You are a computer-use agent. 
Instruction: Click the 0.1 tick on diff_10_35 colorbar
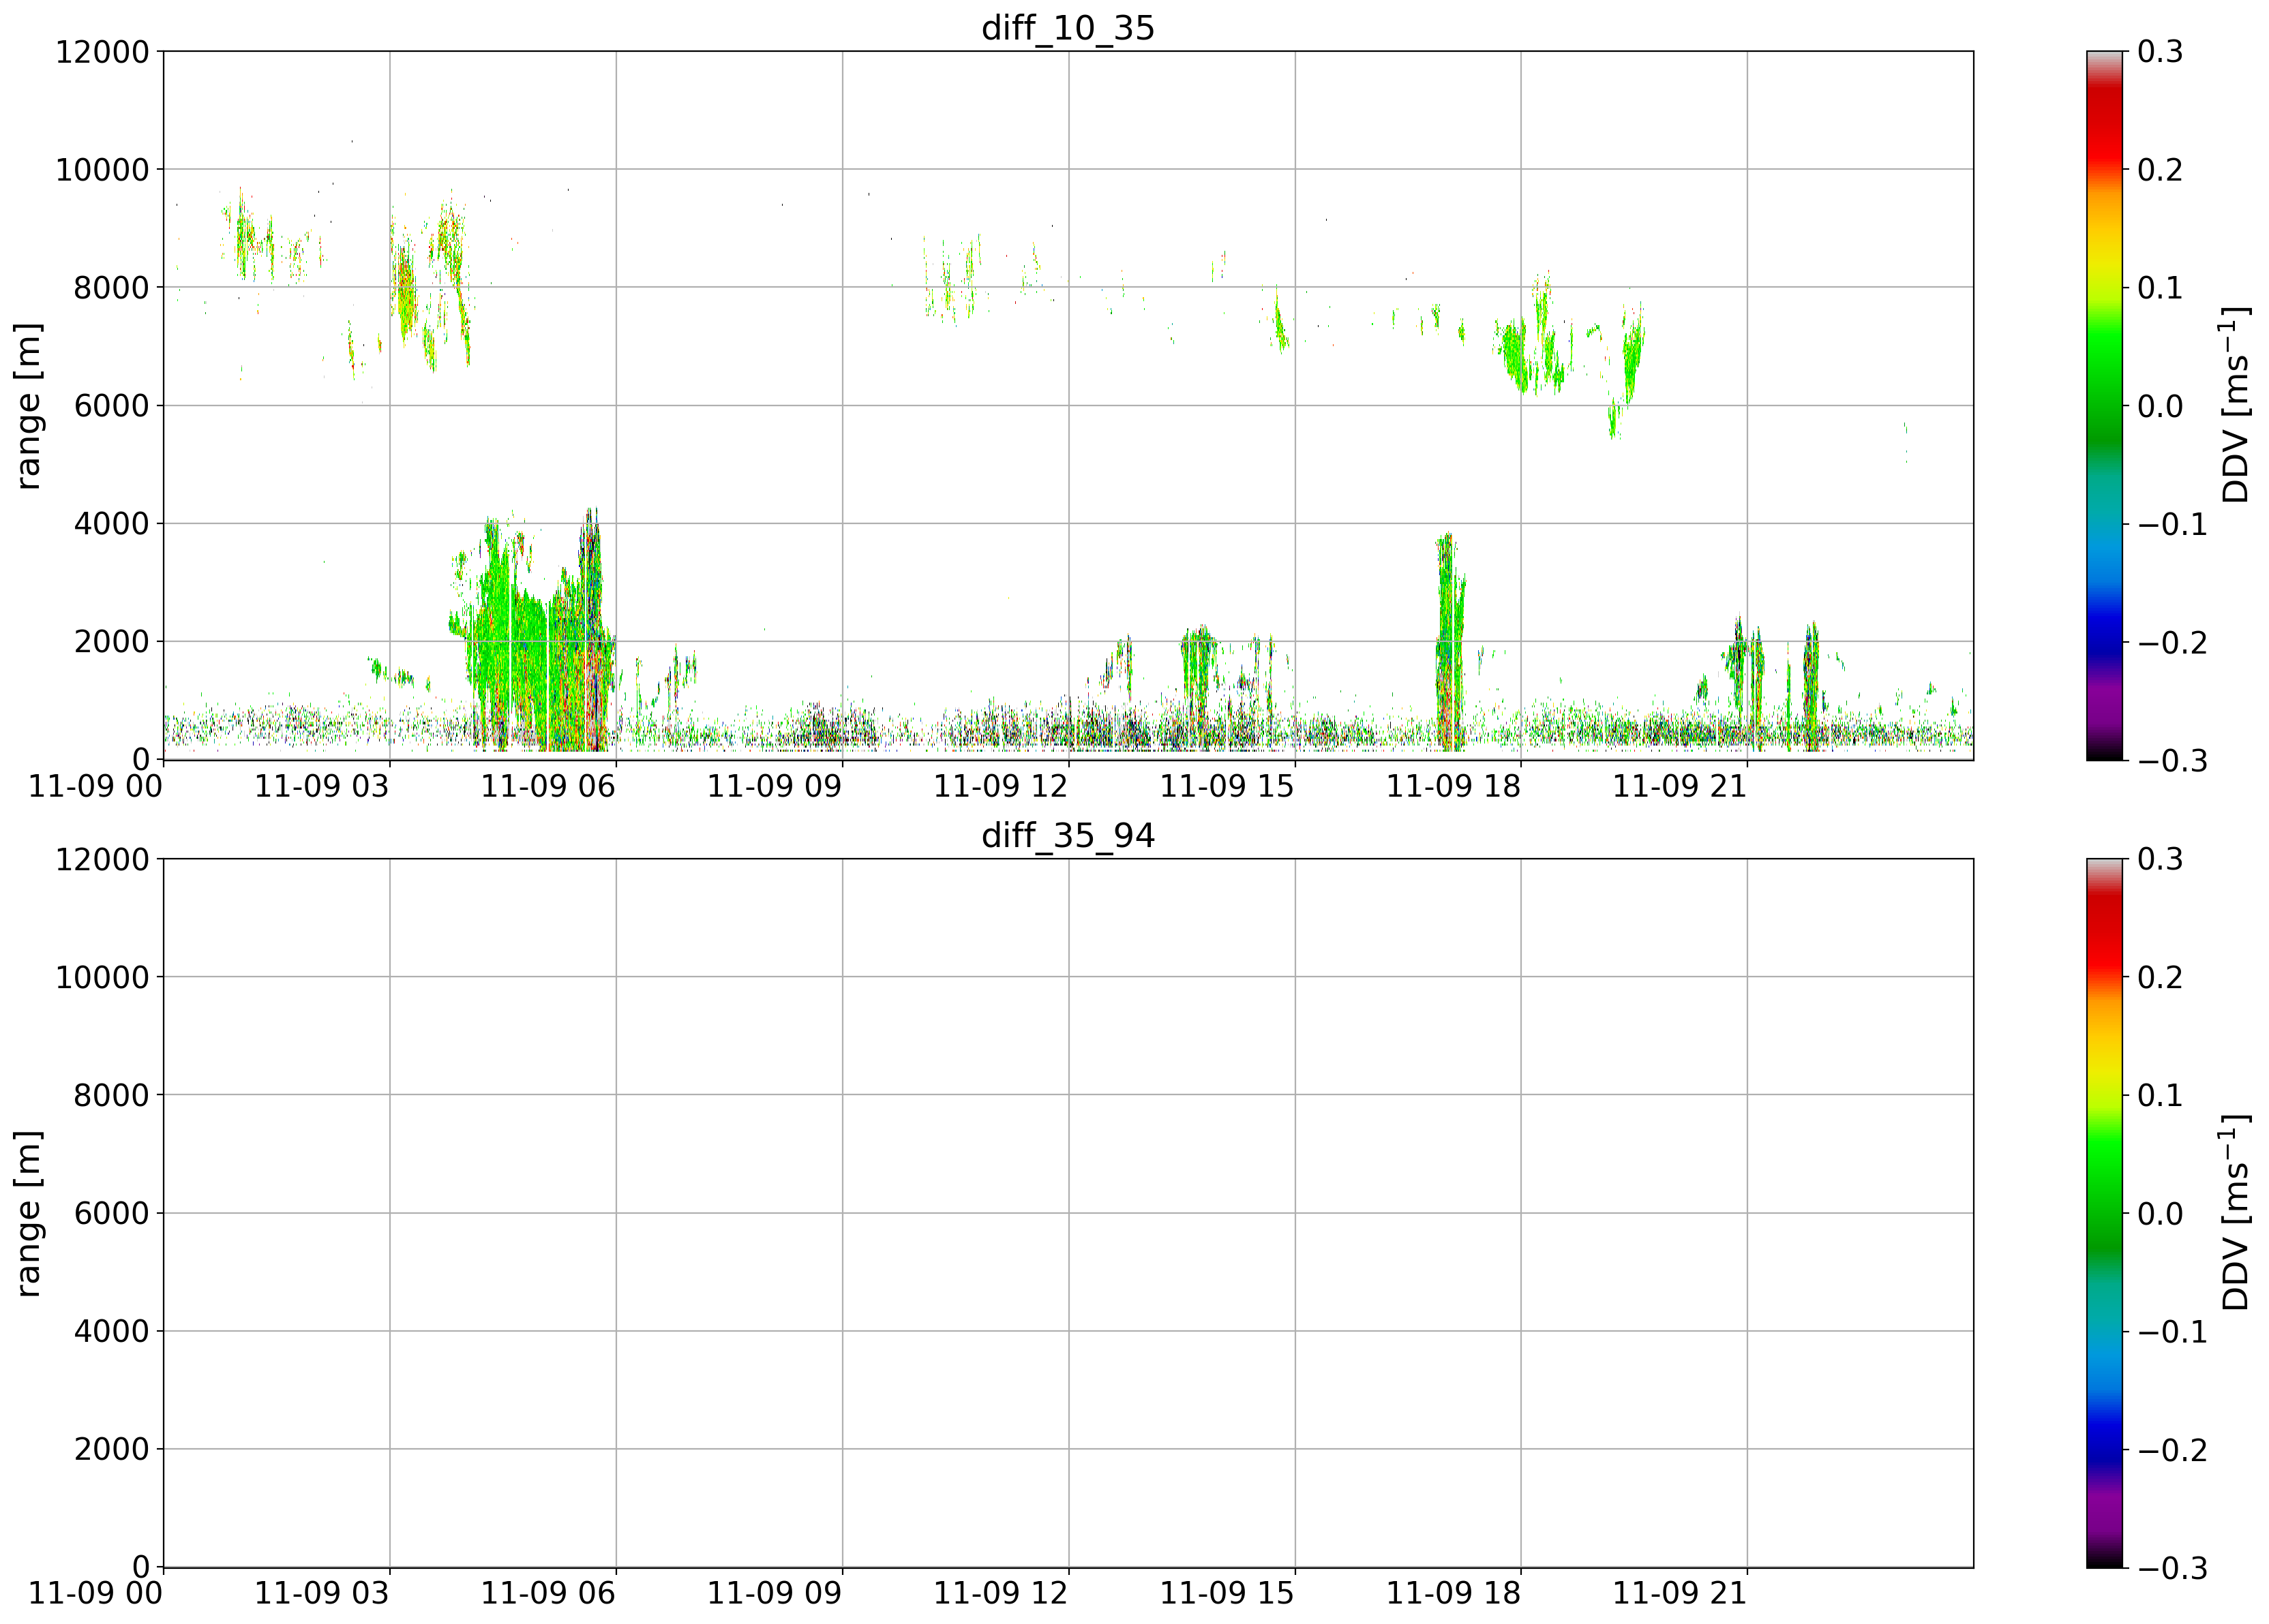2161,287
